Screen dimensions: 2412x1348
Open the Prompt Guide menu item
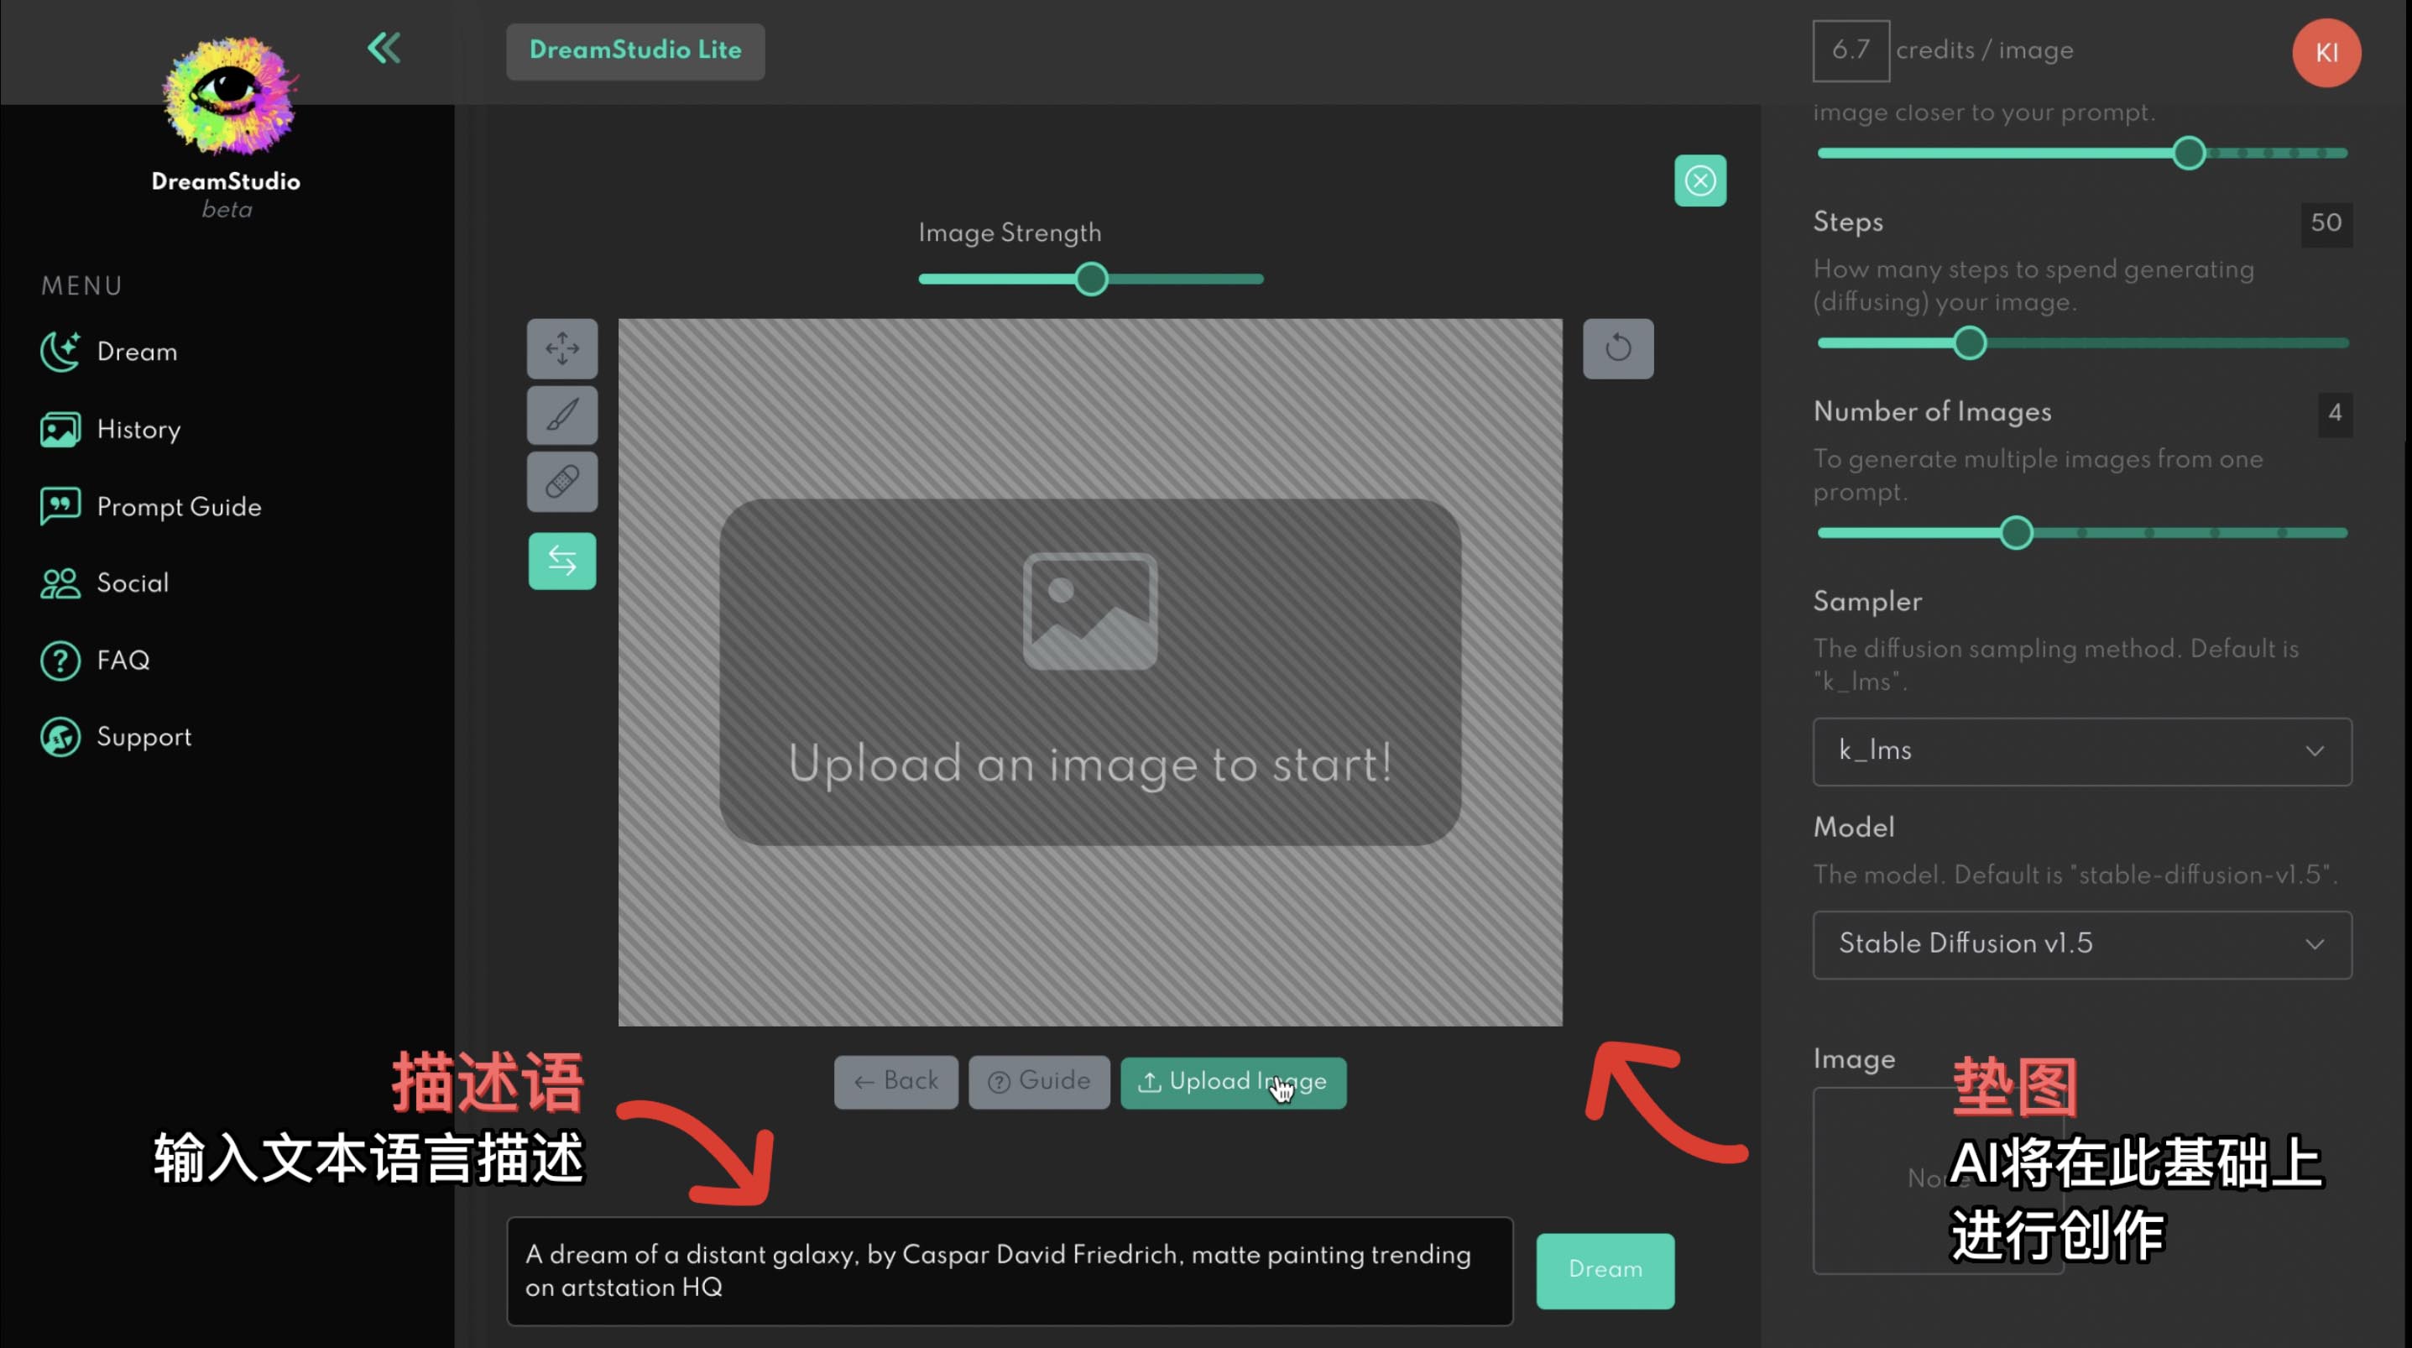(178, 507)
